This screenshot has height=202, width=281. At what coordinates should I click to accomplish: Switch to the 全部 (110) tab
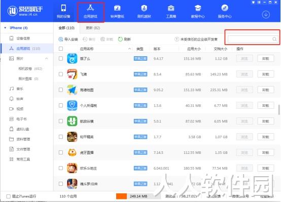coord(66,28)
